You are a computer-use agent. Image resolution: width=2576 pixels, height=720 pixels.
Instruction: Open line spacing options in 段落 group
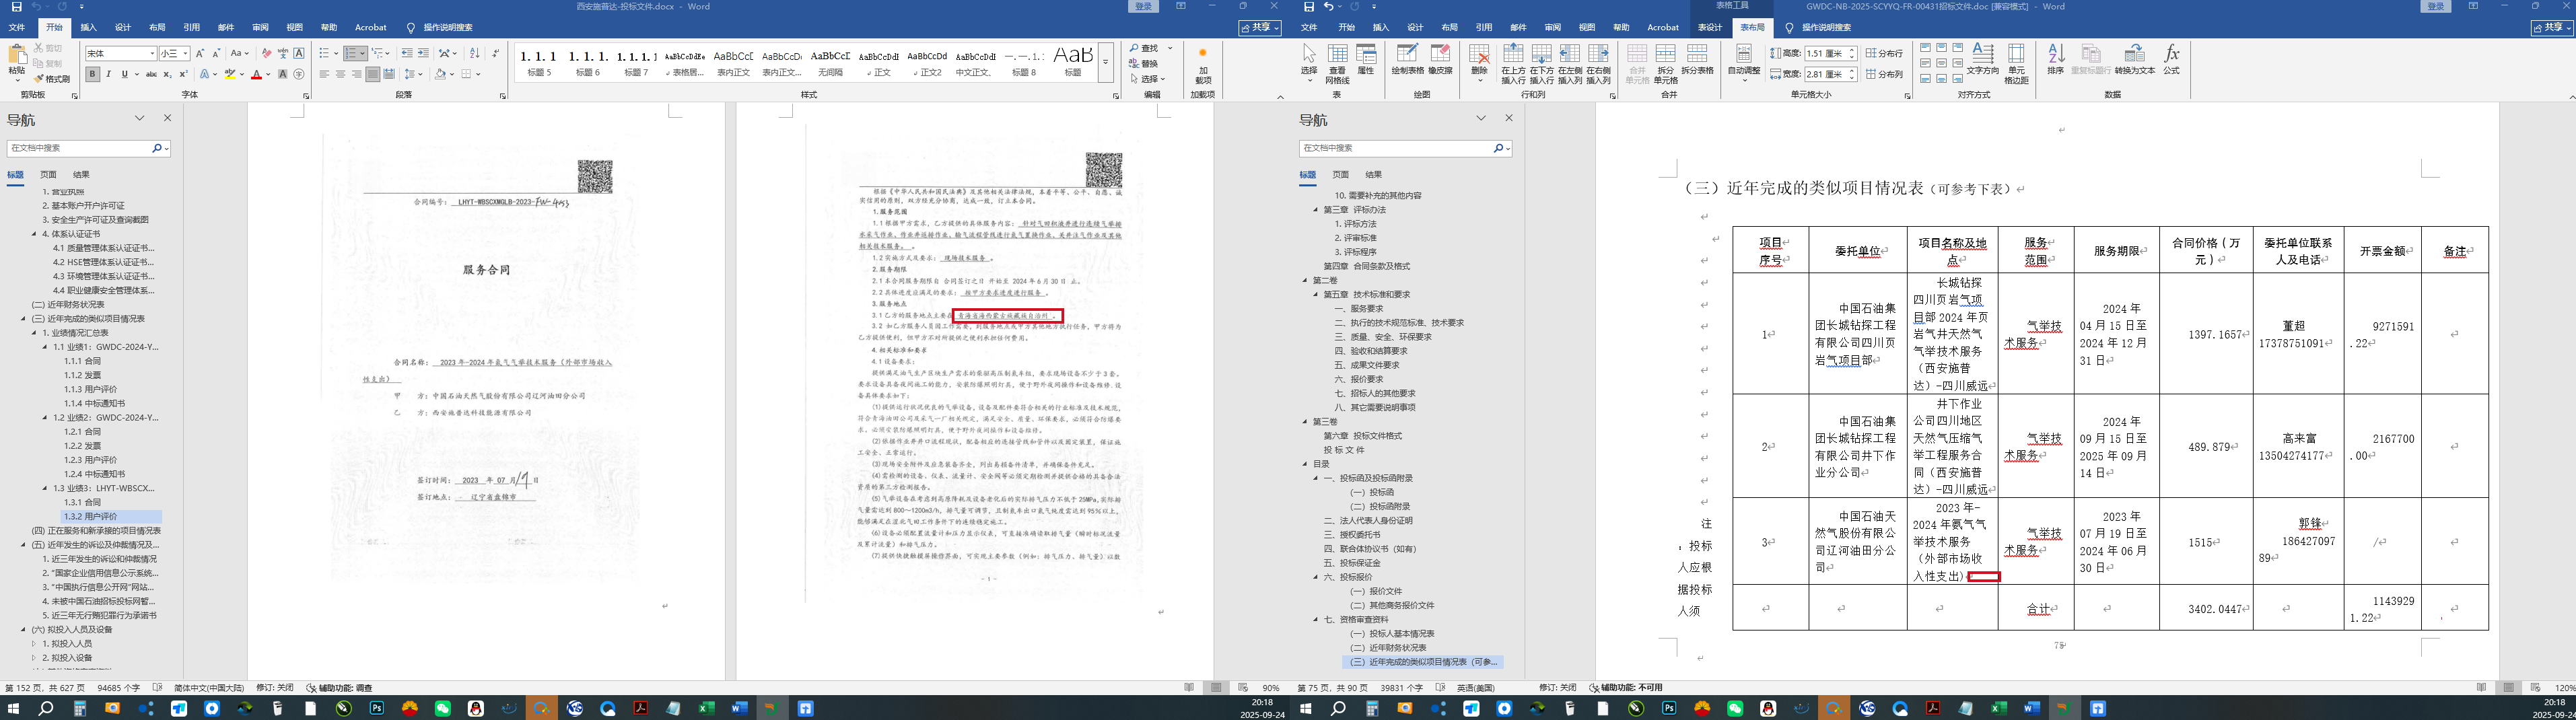[413, 74]
